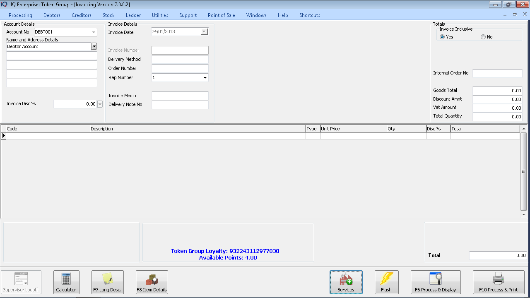Click the grid scrollbar down arrow
The height and width of the screenshot is (298, 530).
coord(523,215)
